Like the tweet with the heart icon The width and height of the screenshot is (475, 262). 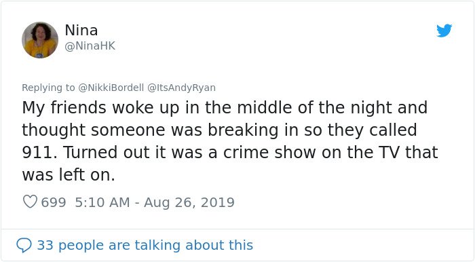30,202
